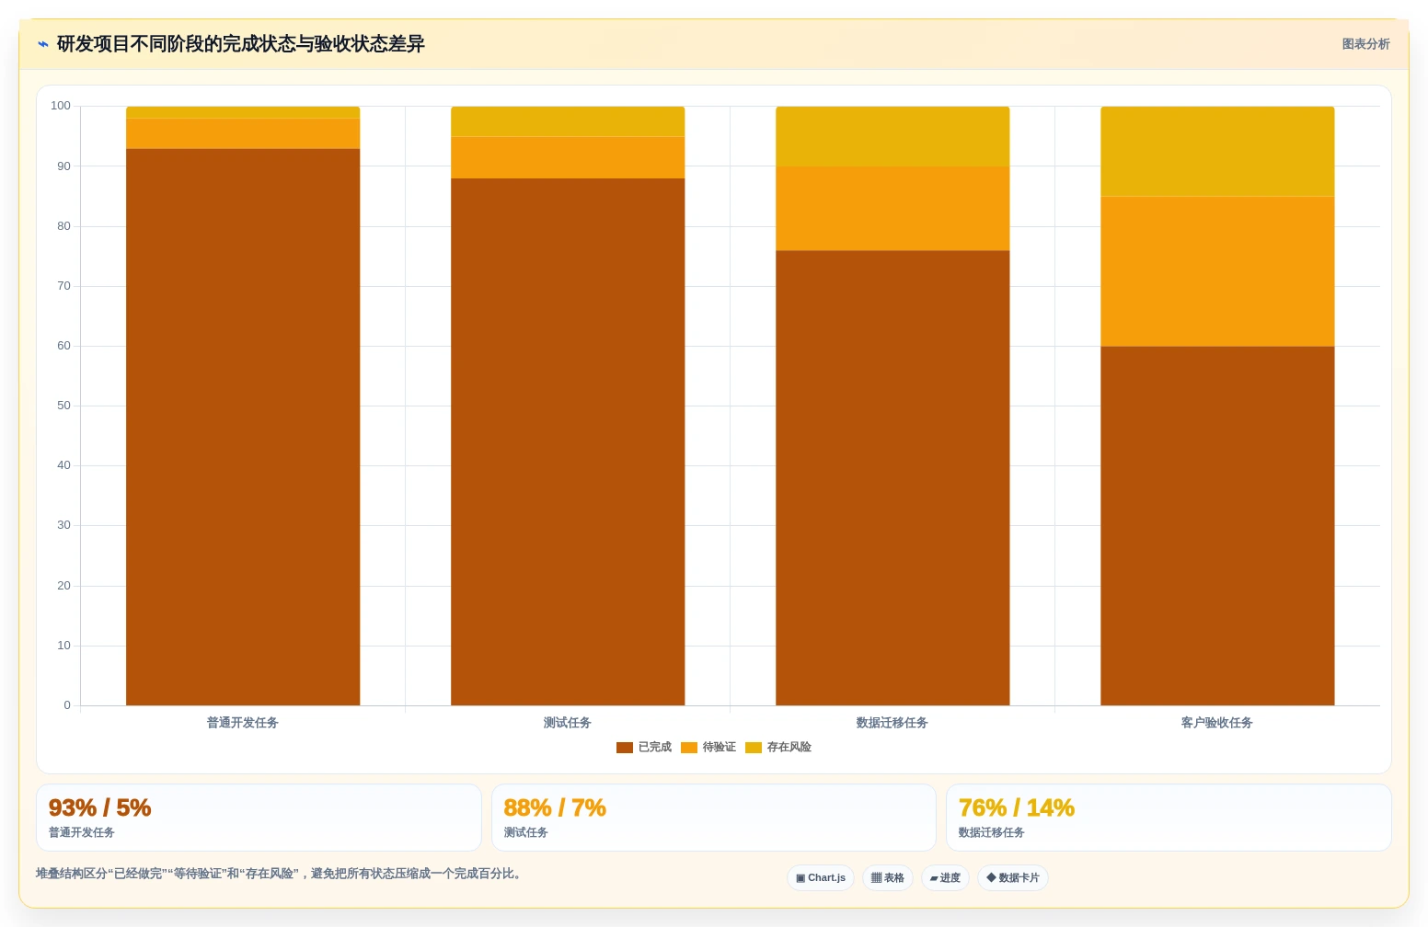Open the 图表分析 link
1428x927 pixels.
point(1365,44)
